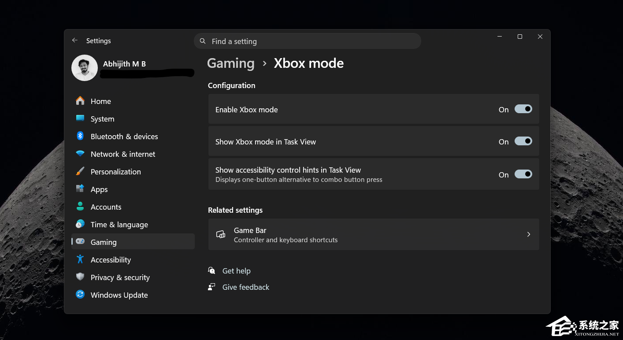Click the search magnifier icon
Viewport: 623px width, 340px height.
pos(203,41)
